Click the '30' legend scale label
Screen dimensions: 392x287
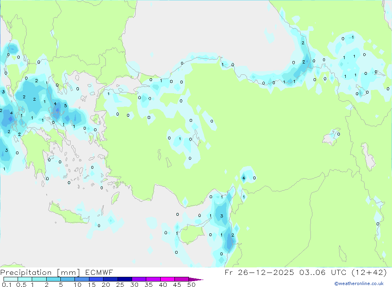click(134, 285)
